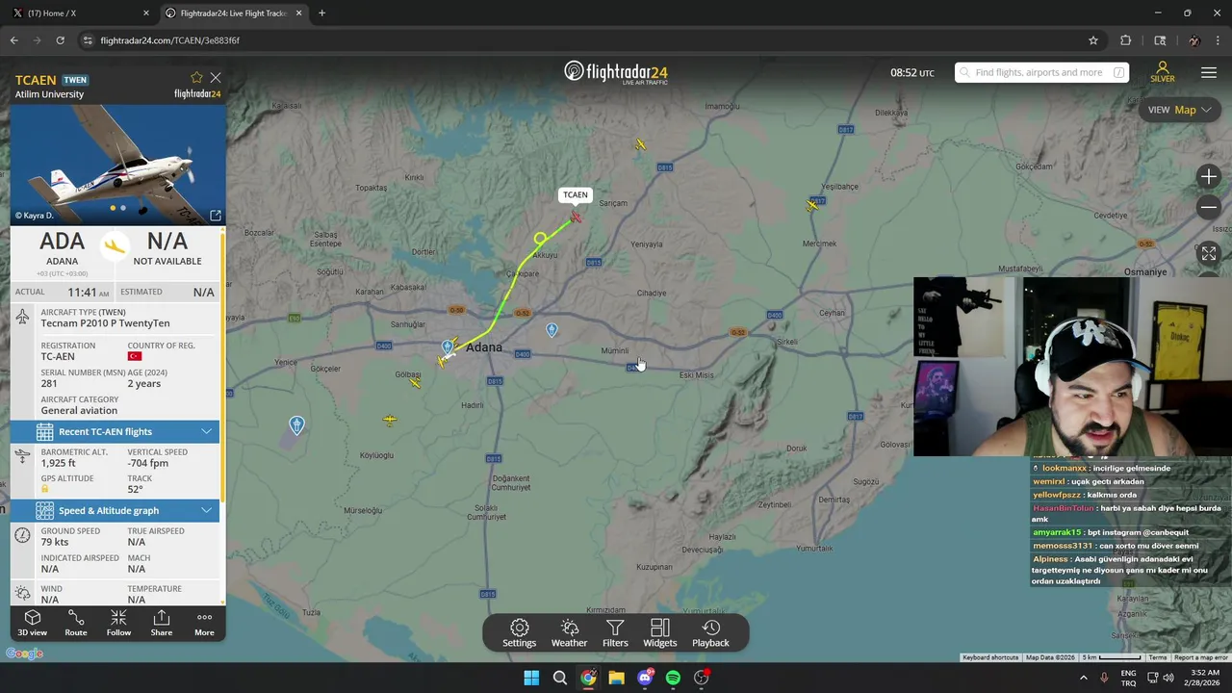Click the TCAEN label on the map
The height and width of the screenshot is (693, 1232).
coord(576,194)
